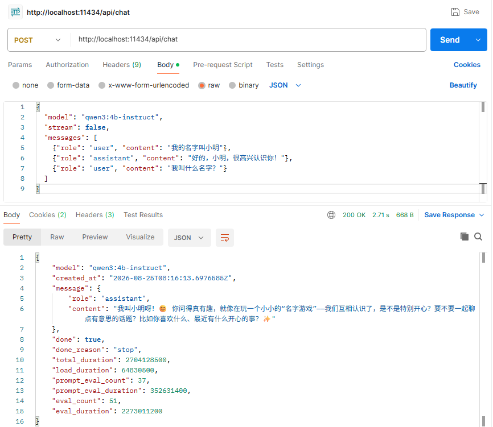Open the Pre-request Script tab

pos(223,65)
